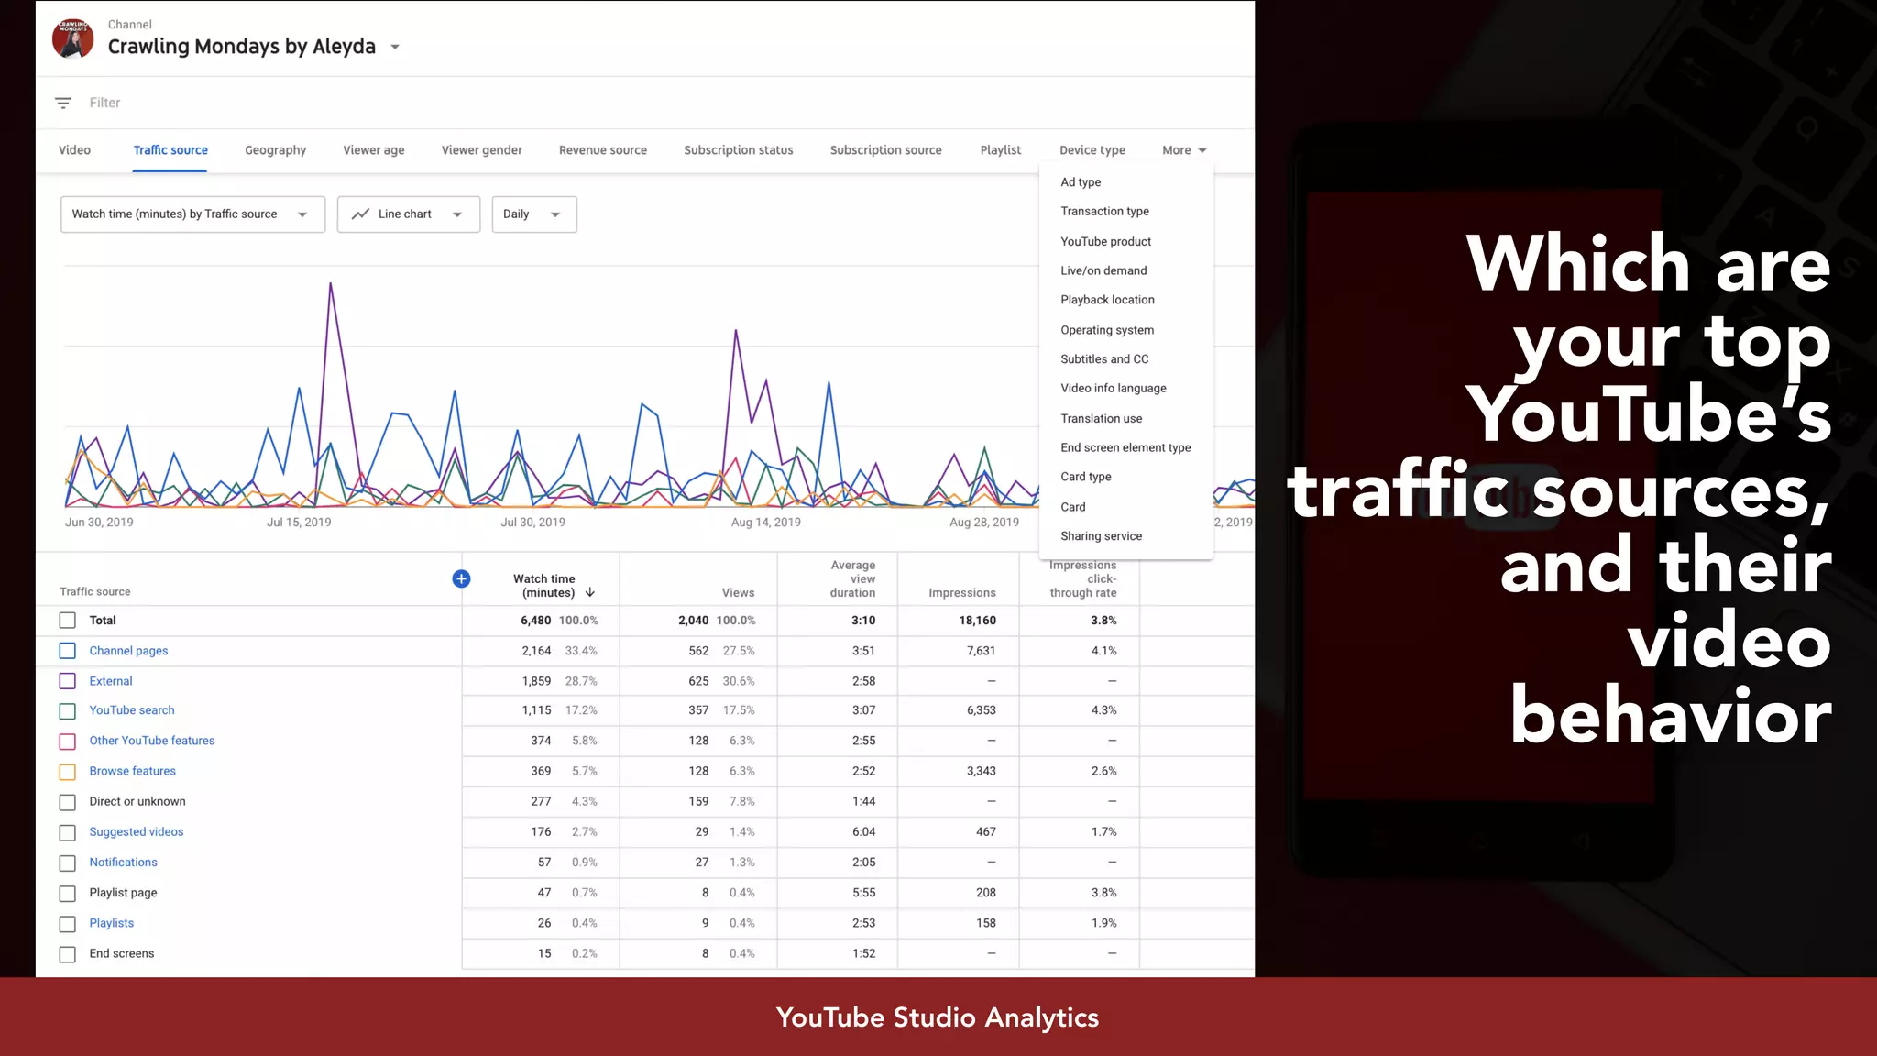Toggle the Total row checkbox
The width and height of the screenshot is (1877, 1056).
pyautogui.click(x=67, y=621)
